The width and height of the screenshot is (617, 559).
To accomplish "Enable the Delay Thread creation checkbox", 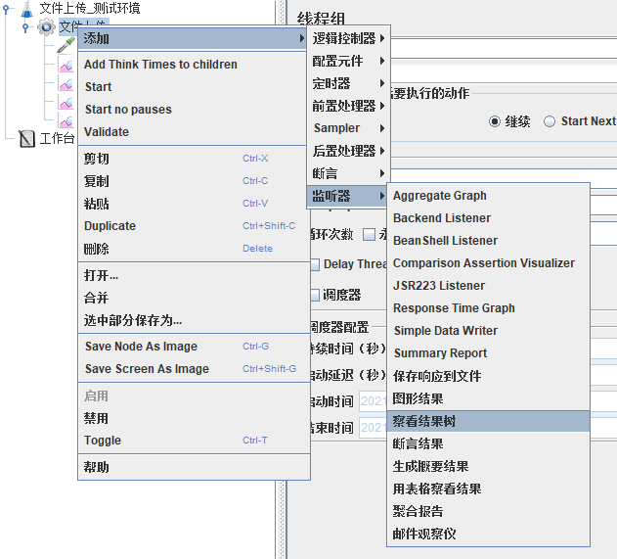I will coord(315,264).
